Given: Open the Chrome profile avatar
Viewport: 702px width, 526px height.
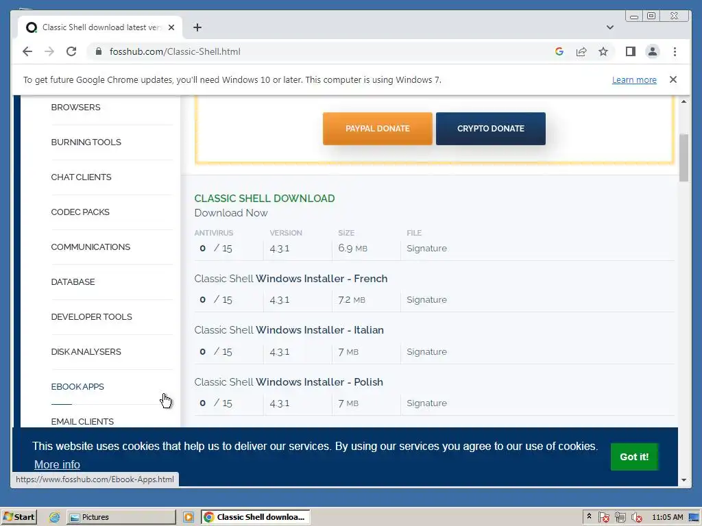Looking at the screenshot, I should [x=653, y=51].
